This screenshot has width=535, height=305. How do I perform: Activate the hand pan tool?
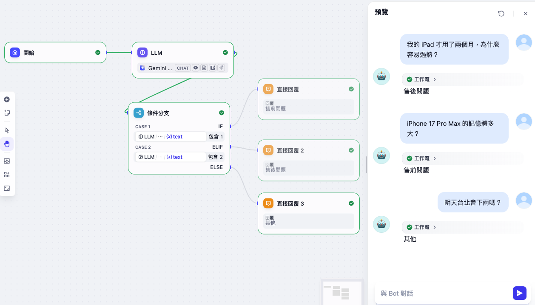[x=7, y=144]
